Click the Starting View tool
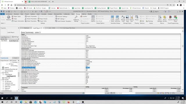The height and width of the screenshot is (104, 186). [131, 18]
